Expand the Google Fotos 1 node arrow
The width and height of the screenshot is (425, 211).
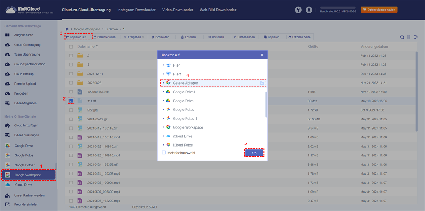click(x=163, y=118)
